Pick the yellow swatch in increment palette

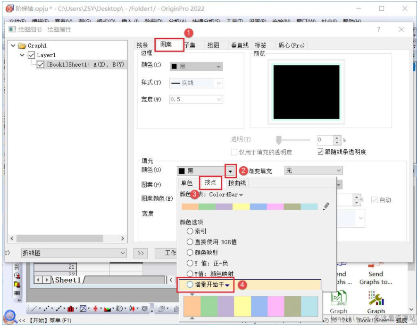242,306
